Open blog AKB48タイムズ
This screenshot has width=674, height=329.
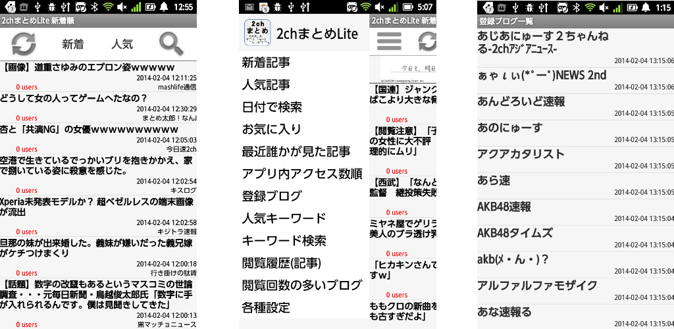click(575, 238)
